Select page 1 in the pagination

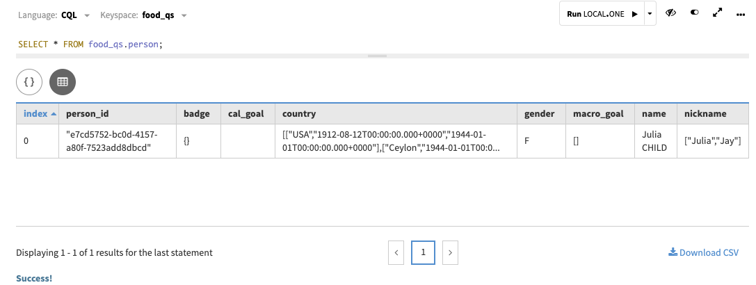click(423, 252)
